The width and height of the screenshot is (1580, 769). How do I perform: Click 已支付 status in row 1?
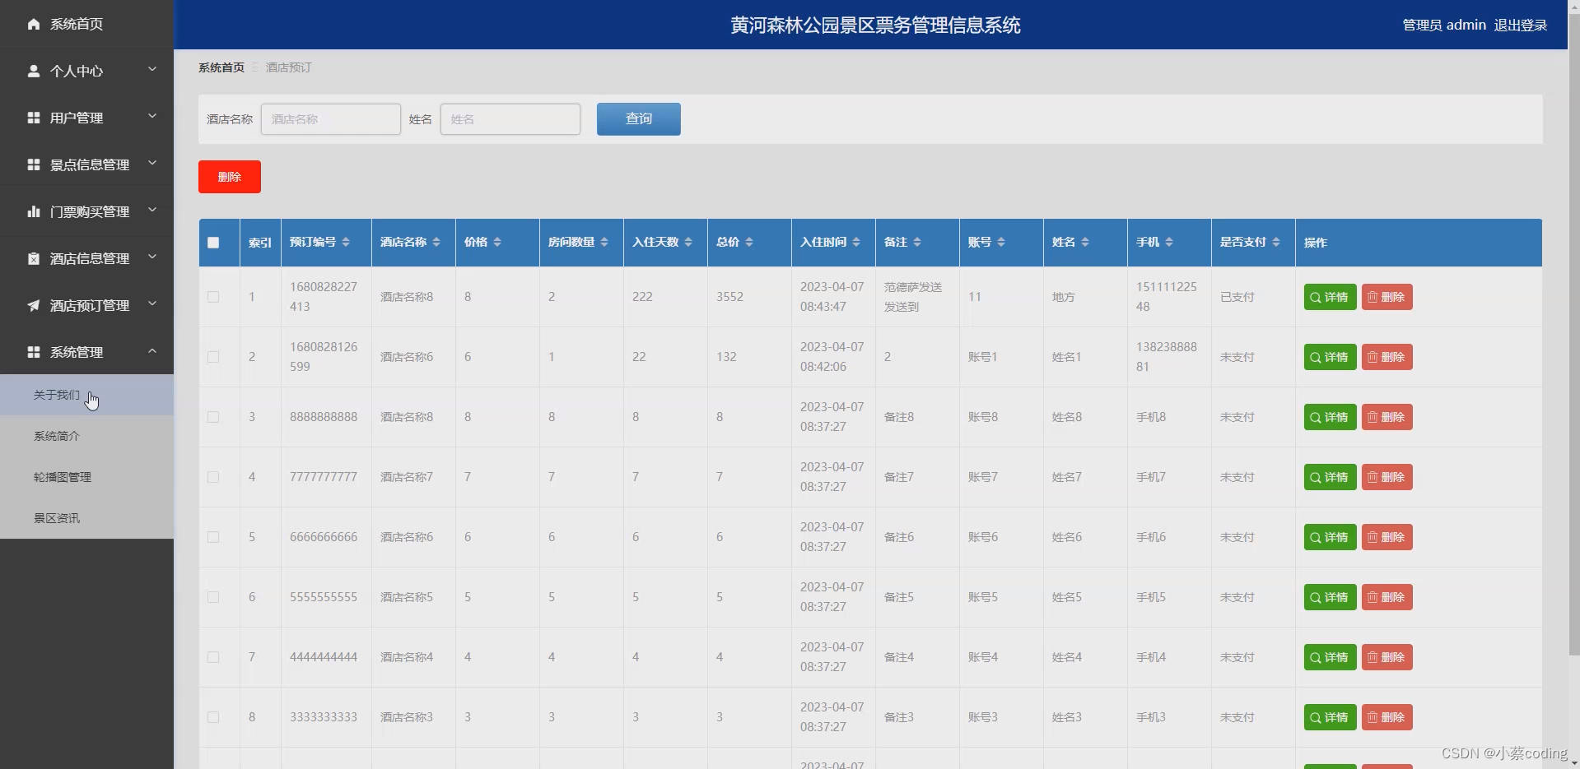(1237, 297)
